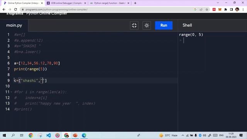Screen dimensions: 247x139
Task: Toggle the browser side panel
Action: coord(231,9)
